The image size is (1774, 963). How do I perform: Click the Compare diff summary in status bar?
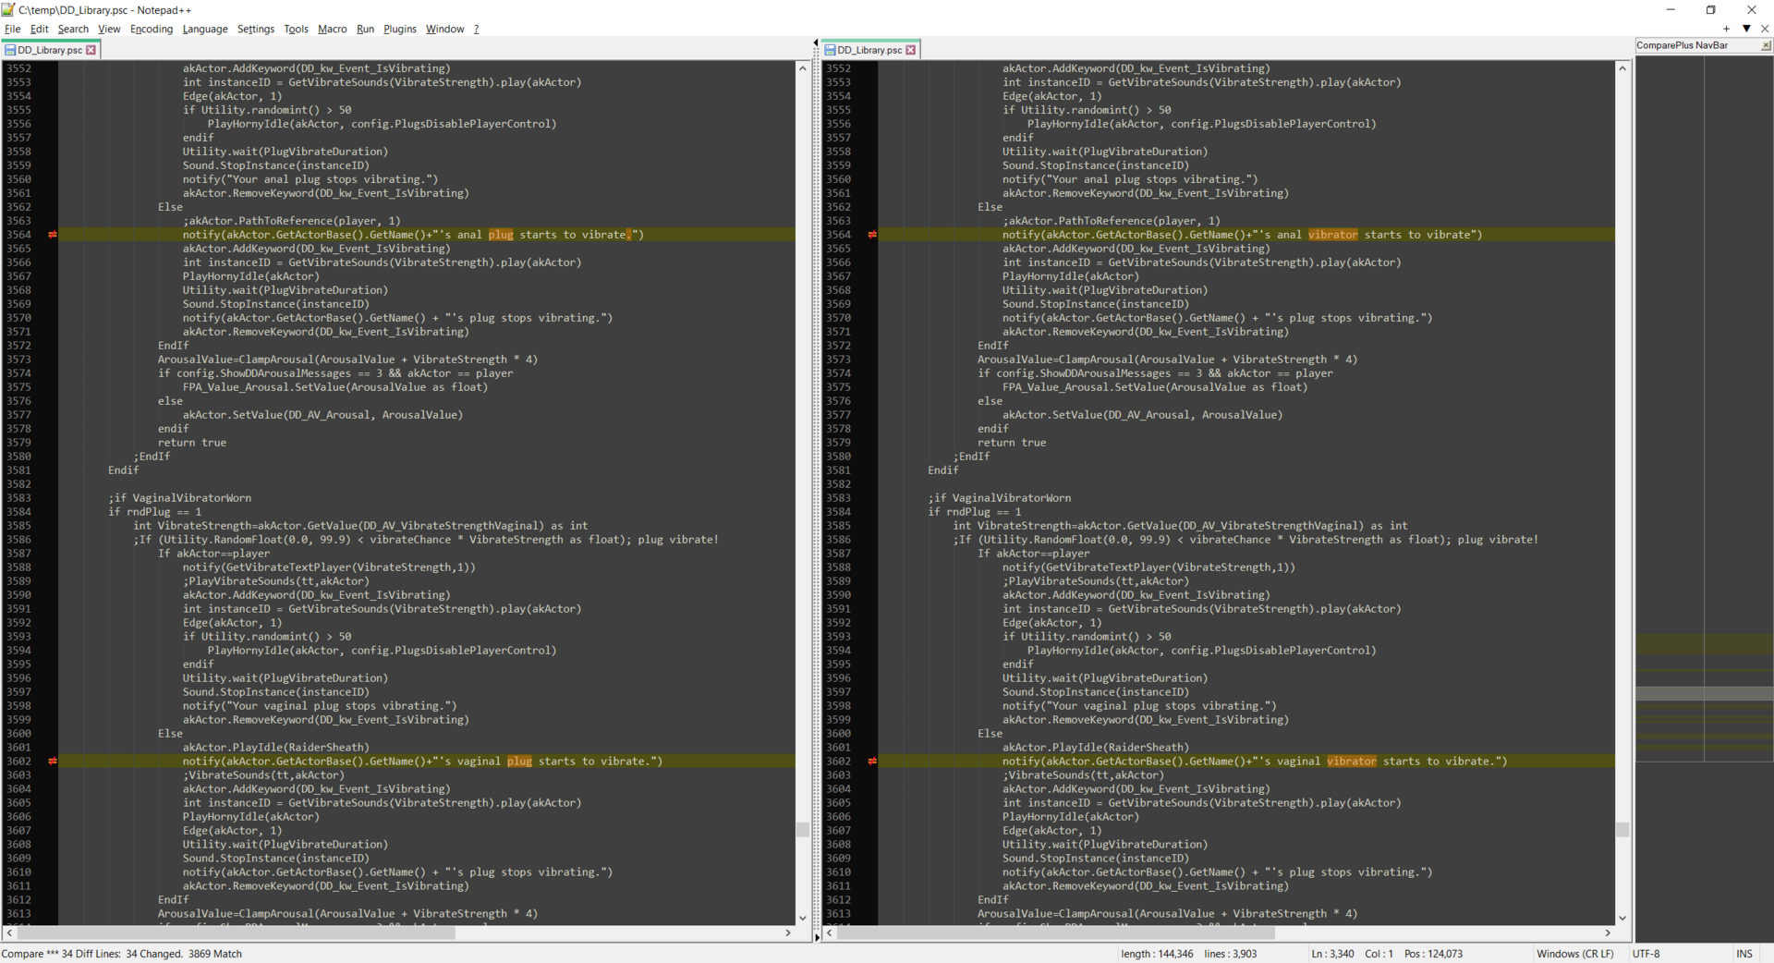(x=122, y=954)
